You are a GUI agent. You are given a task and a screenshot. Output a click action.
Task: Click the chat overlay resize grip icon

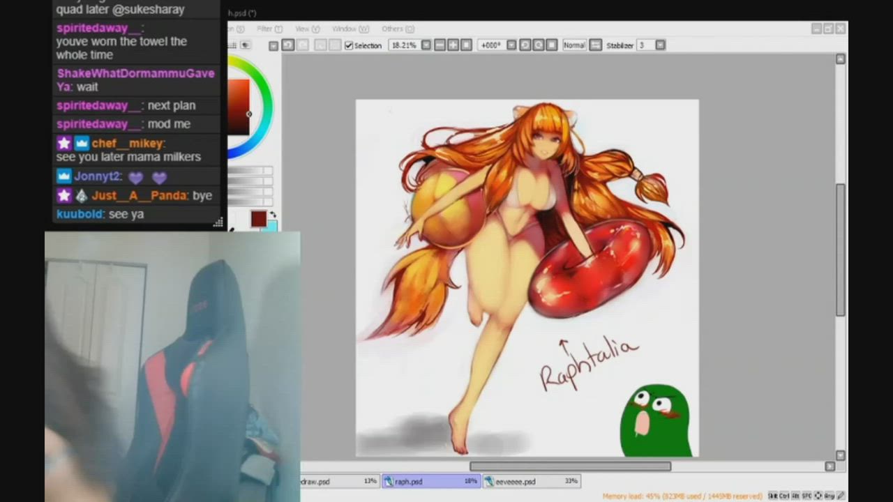(x=218, y=222)
